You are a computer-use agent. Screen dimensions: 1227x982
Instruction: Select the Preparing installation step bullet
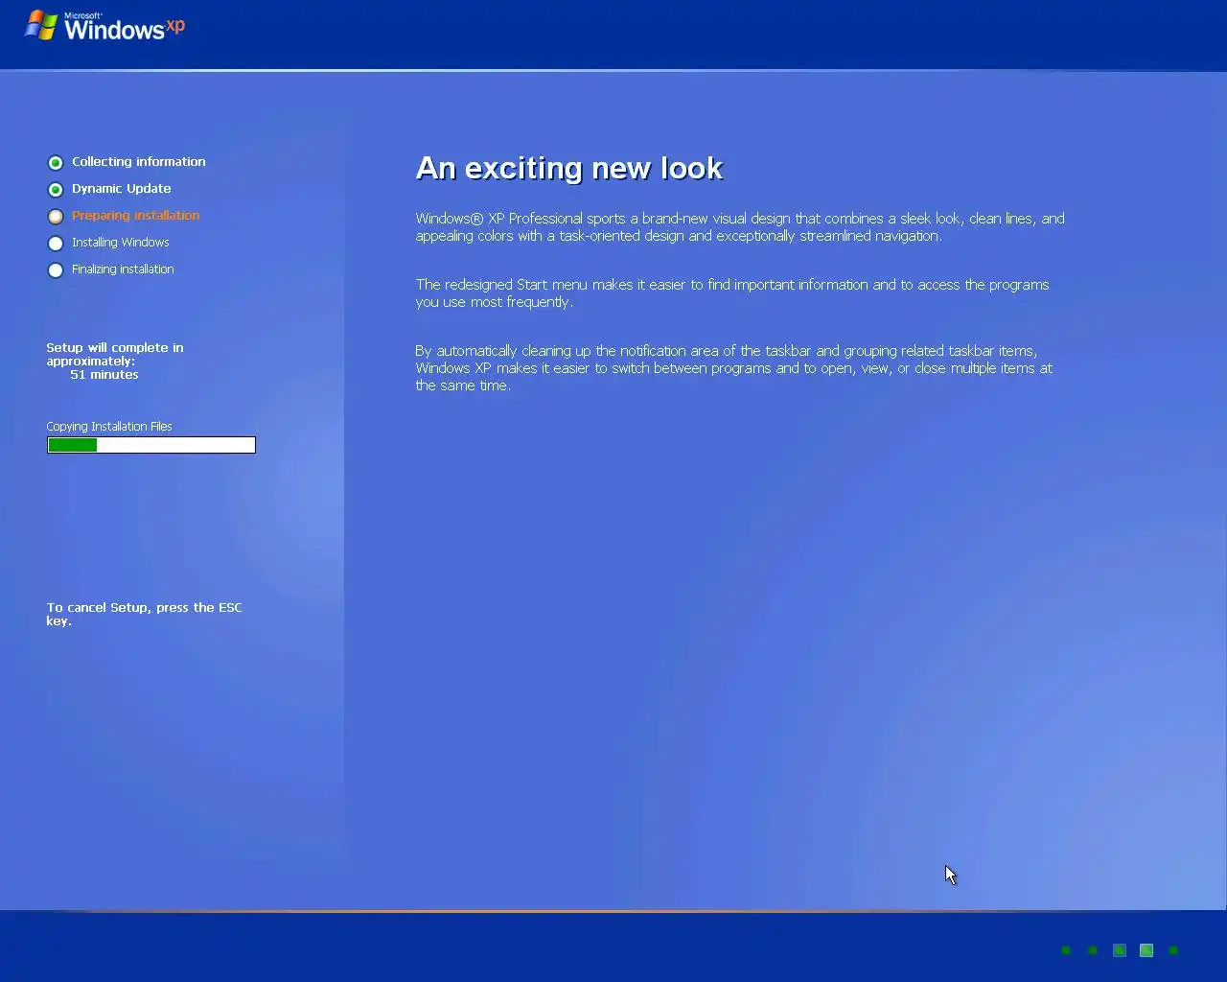click(56, 217)
